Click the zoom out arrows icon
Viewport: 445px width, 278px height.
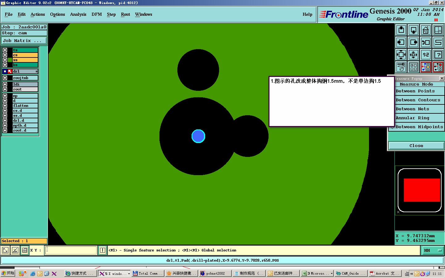pos(413,55)
